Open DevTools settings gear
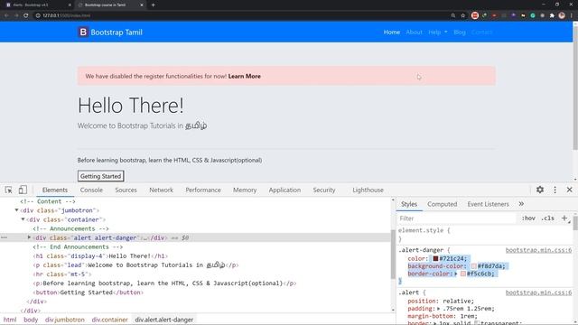The height and width of the screenshot is (325, 578). [540, 190]
